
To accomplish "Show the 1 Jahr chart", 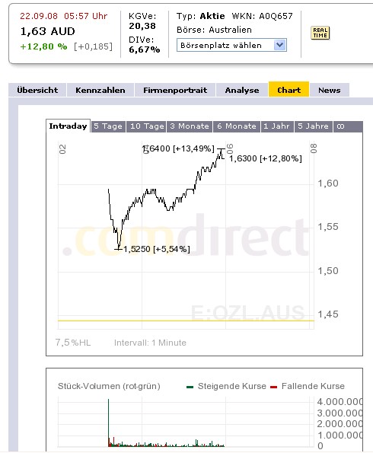I will (277, 126).
